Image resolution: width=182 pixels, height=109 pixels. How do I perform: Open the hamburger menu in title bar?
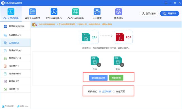point(166,3)
